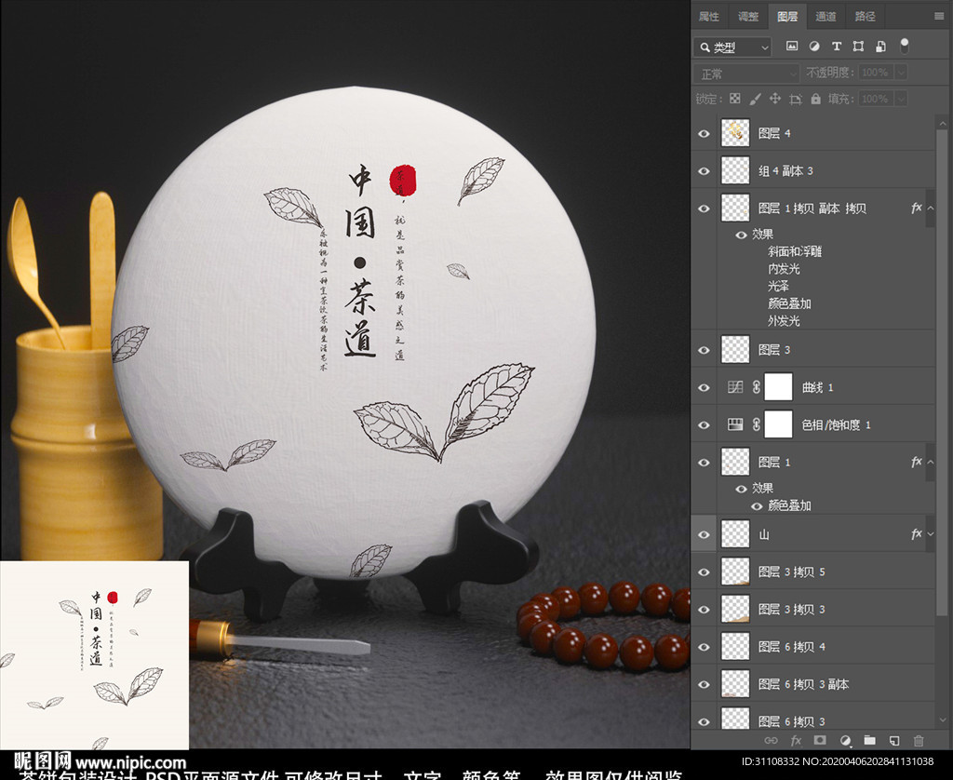Select the 色相/饱和度 1 layer mask thumbnail

[778, 424]
